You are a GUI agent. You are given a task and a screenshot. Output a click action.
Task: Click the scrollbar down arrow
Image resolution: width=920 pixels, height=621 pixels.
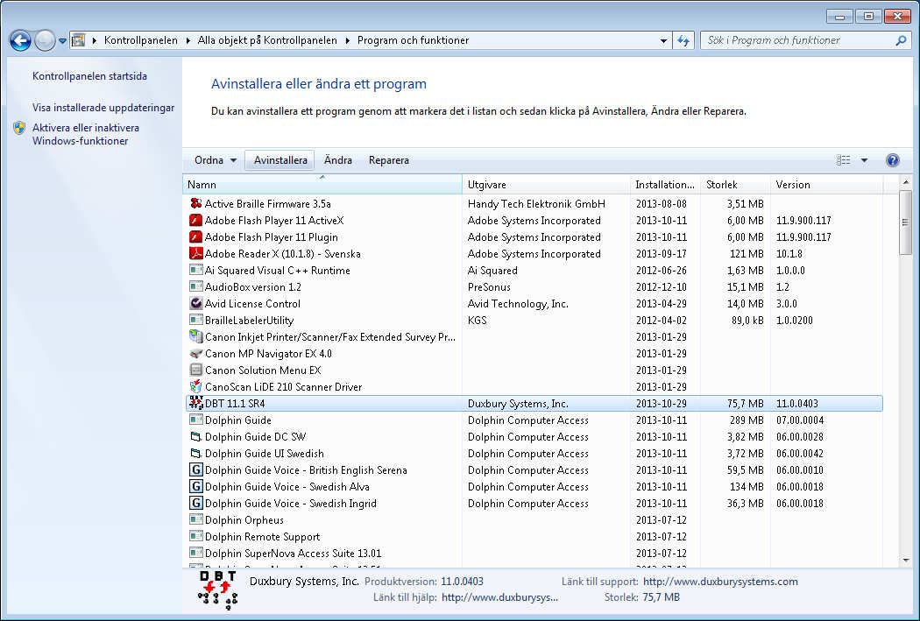click(x=905, y=561)
